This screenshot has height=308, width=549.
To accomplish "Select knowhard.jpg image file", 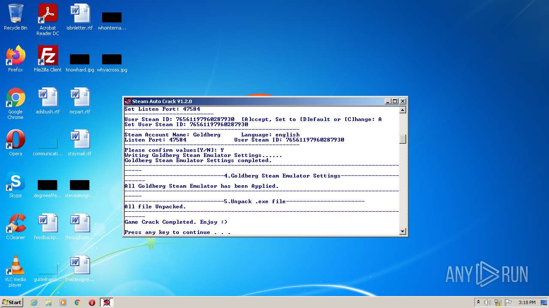I will 80,62.
